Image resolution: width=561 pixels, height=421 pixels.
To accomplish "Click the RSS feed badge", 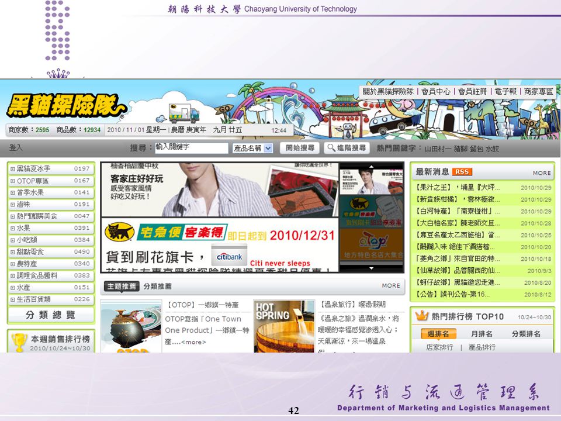I will (x=462, y=172).
